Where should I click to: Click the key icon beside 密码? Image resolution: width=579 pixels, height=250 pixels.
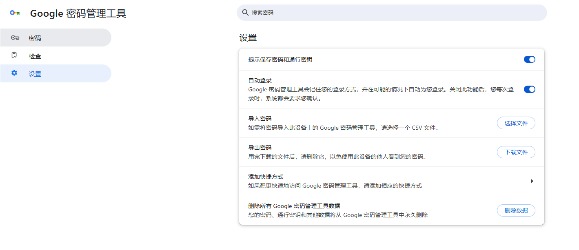(15, 38)
